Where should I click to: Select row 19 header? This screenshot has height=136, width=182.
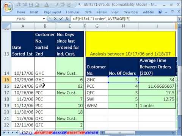[x=6, y=105]
